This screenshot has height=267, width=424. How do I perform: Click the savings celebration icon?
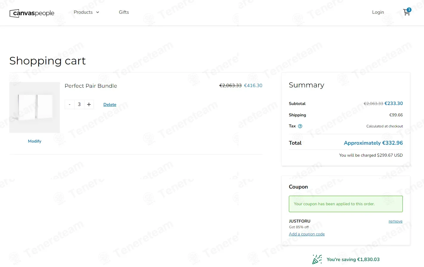click(317, 259)
